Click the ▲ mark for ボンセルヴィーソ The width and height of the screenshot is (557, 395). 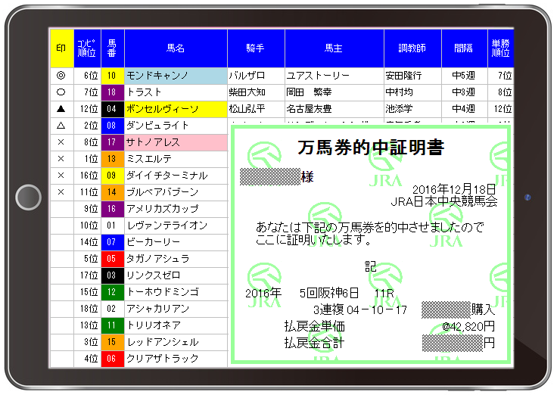pos(61,109)
